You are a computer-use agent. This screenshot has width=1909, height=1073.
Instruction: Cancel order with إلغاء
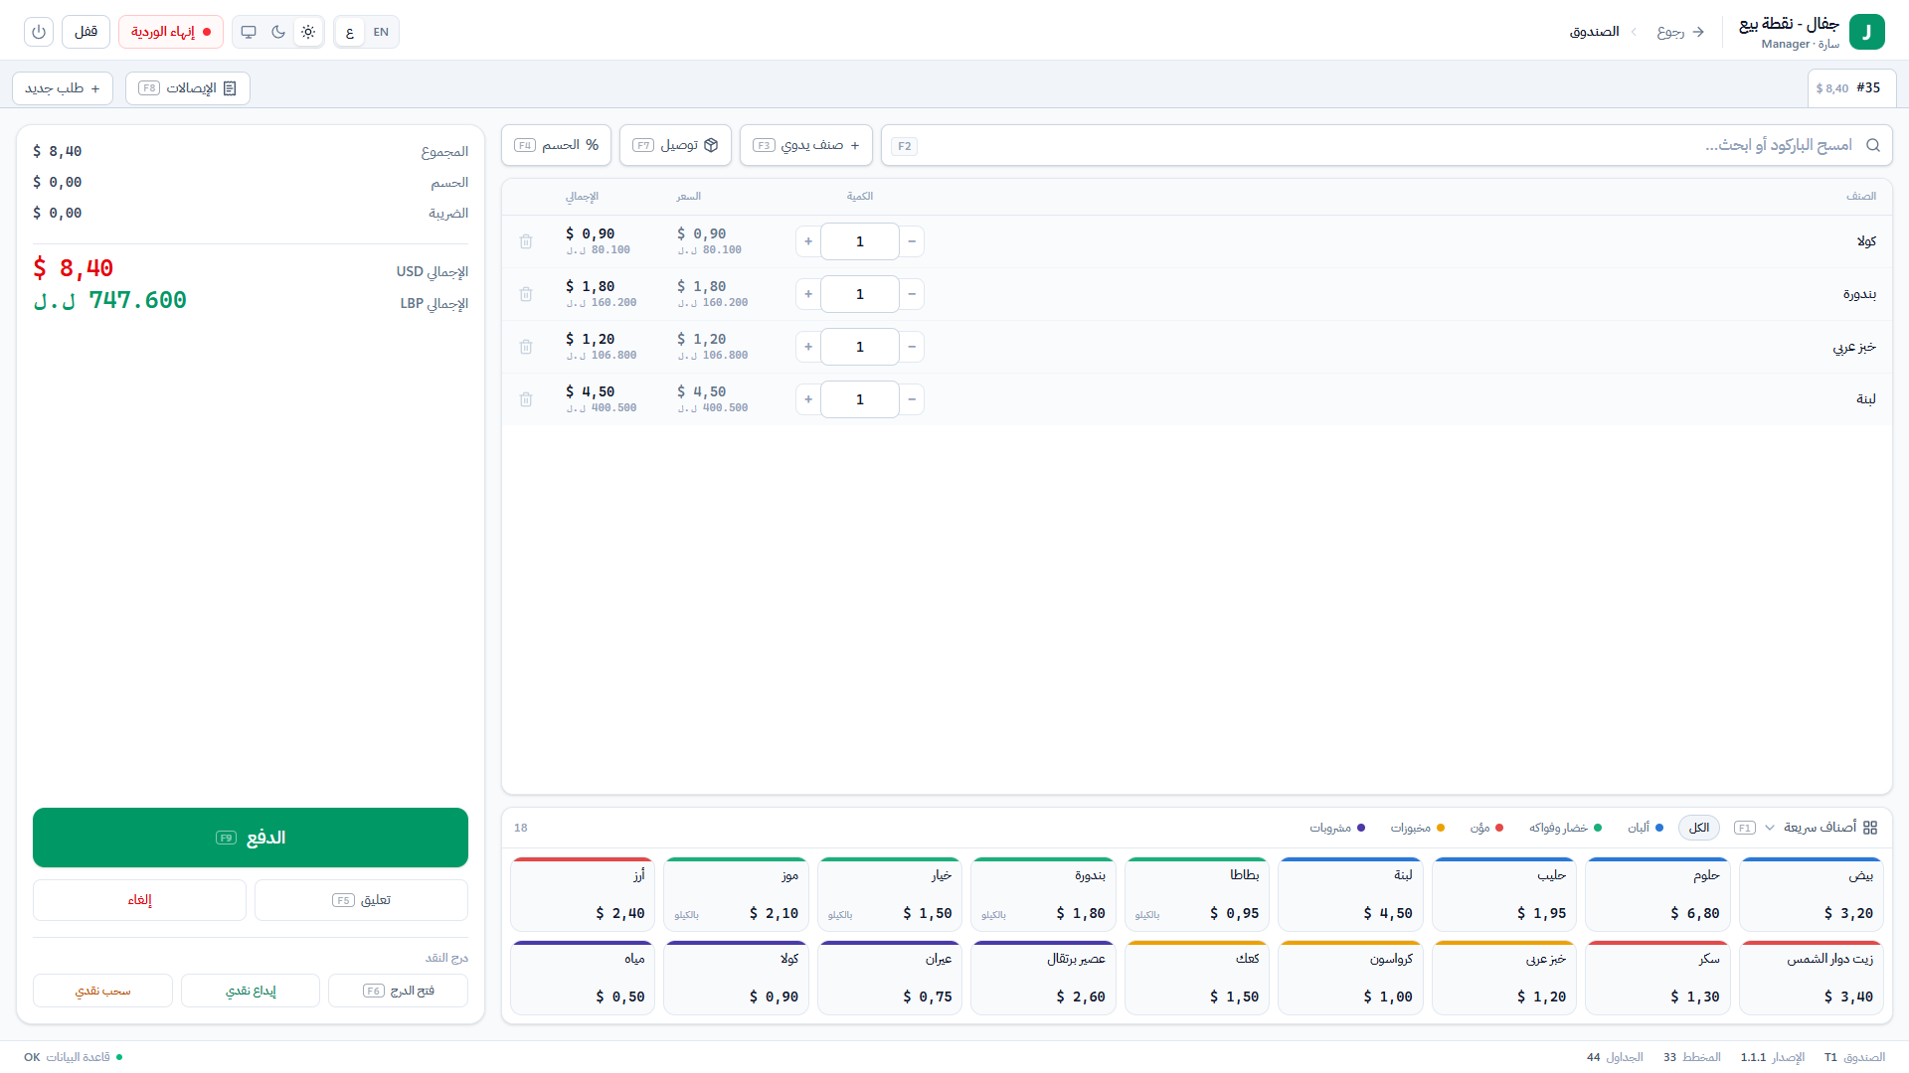click(x=139, y=900)
